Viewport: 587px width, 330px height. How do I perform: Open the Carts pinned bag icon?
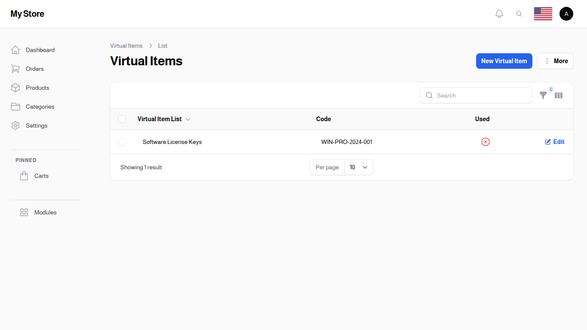pos(24,176)
